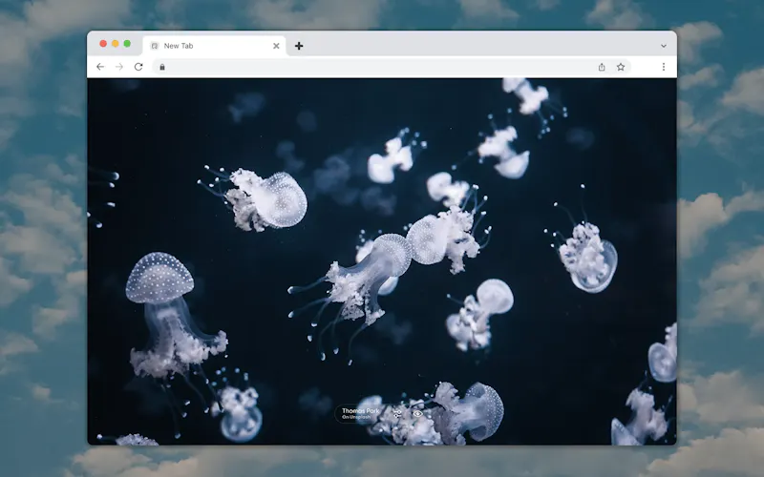This screenshot has height=477, width=764.
Task: Click the forward navigation arrow
Action: (x=119, y=67)
